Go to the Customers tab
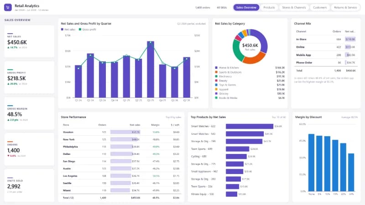The width and height of the screenshot is (365, 205). 320,7
